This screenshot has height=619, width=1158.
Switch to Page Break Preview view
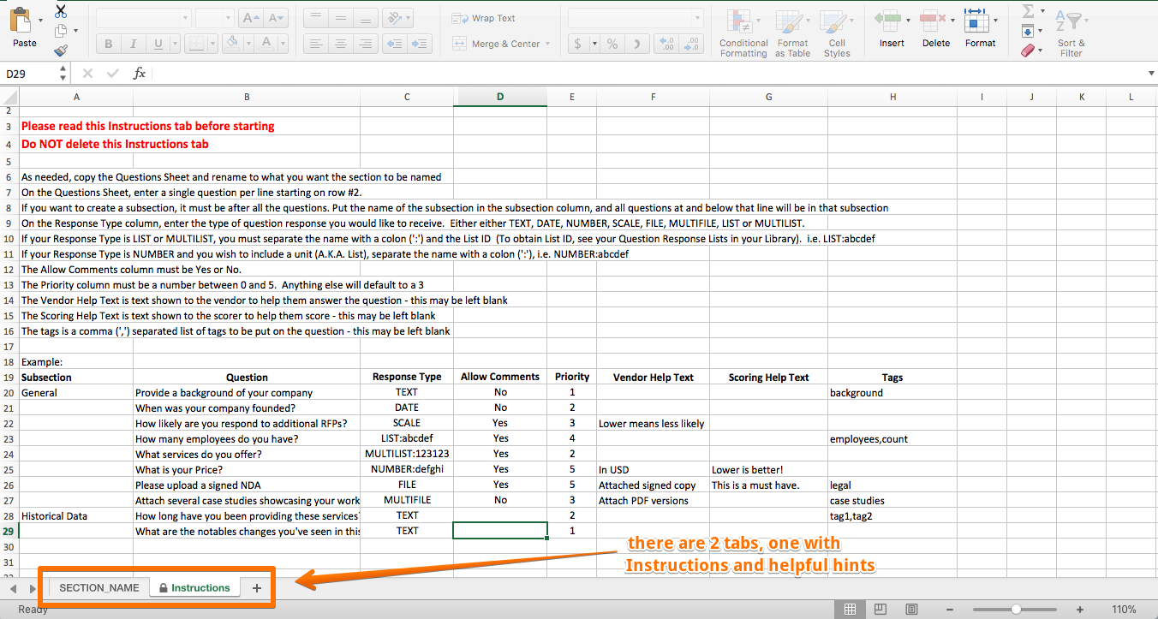click(x=911, y=610)
